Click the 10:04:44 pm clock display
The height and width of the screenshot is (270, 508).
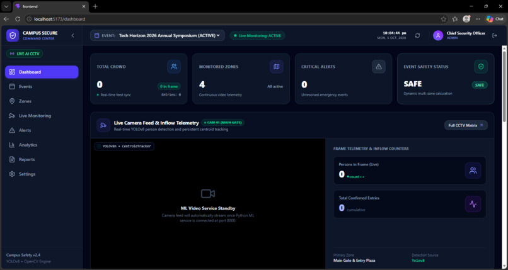(395, 33)
